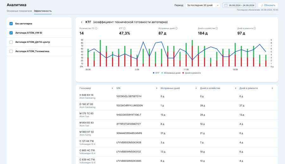Toggle the КТГ blue legend marker
Image resolution: width=285 pixels, height=164 pixels.
click(154, 73)
